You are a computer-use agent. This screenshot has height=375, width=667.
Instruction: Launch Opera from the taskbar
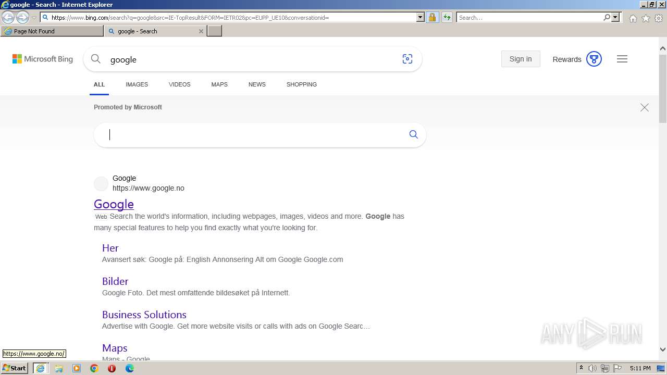(112, 368)
